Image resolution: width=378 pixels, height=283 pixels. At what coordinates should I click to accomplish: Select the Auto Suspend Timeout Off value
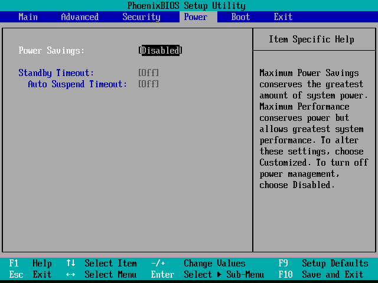pos(148,84)
